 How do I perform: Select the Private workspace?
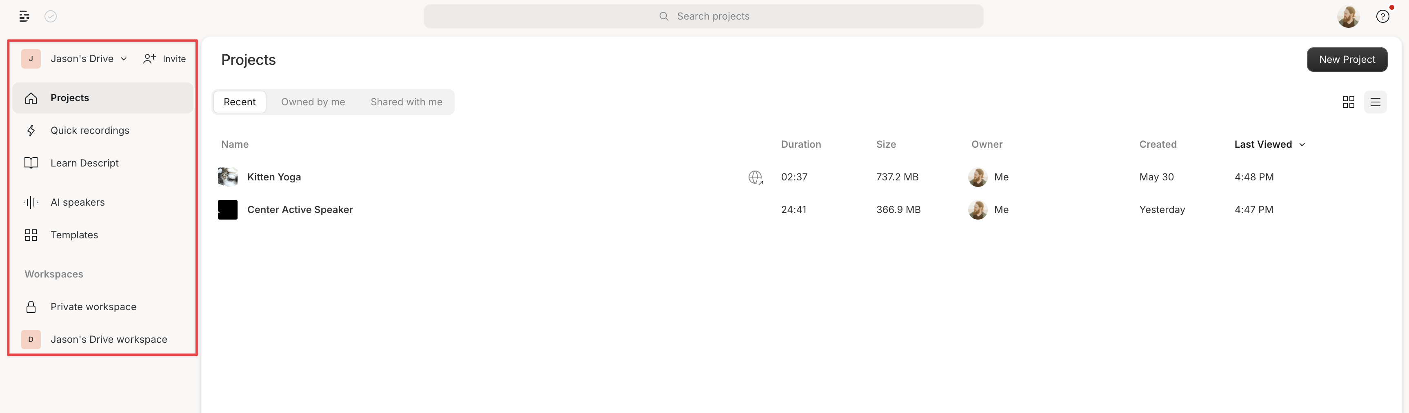[x=93, y=306]
